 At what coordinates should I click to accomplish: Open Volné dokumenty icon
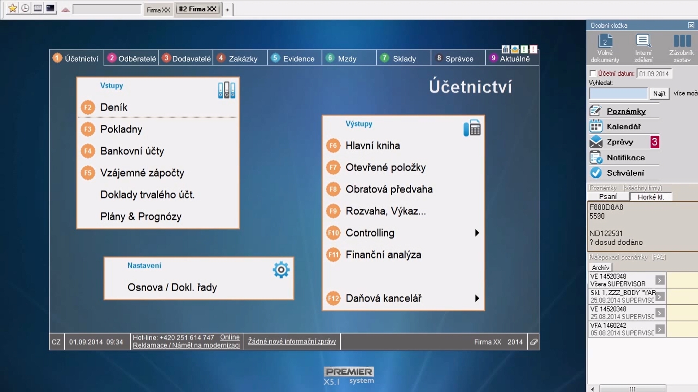tap(605, 48)
